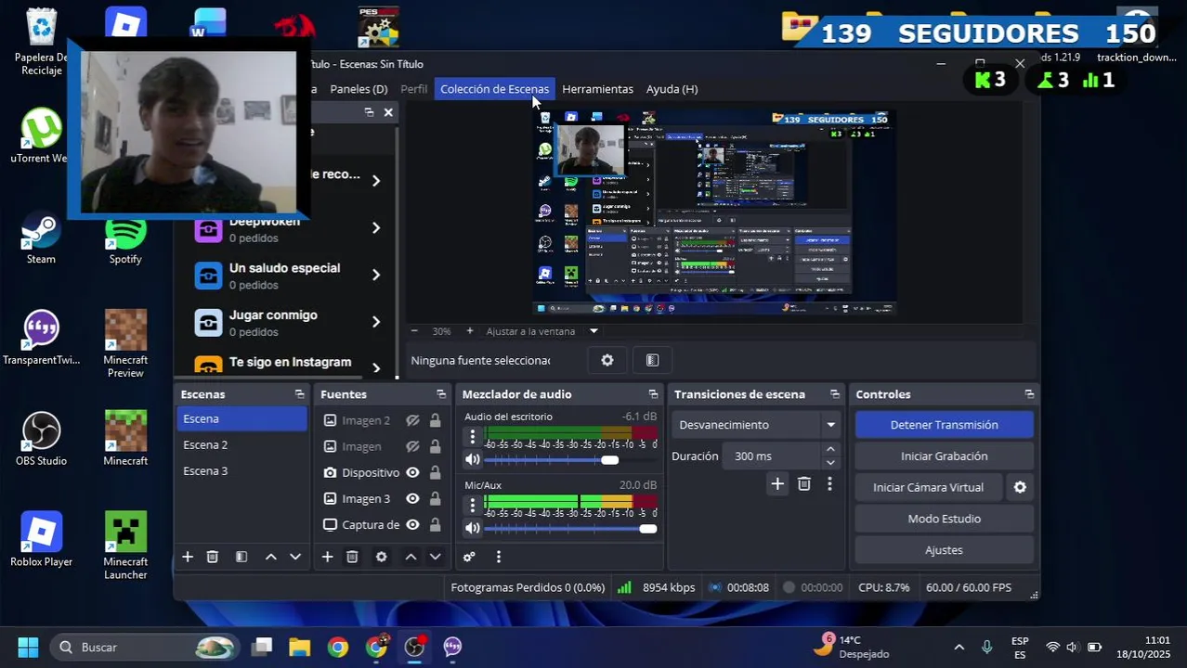Image resolution: width=1187 pixels, height=668 pixels.
Task: Click Detener Transmisión button
Action: pos(944,425)
